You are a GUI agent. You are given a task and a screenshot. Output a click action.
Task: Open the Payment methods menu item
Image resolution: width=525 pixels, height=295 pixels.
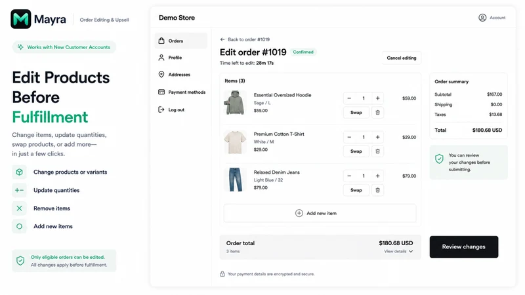pos(181,92)
